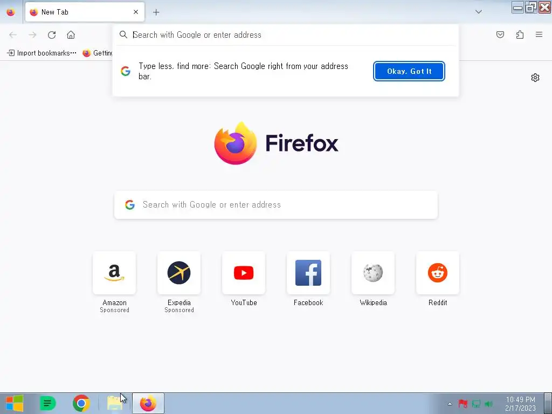Open the Firefox application hamburger menu
Screen dimensions: 552x414
[x=539, y=34]
